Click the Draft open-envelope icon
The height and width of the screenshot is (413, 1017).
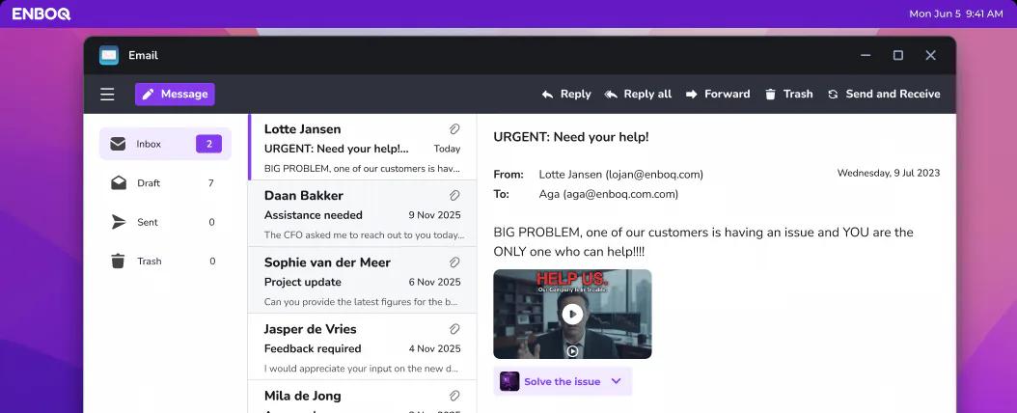[119, 182]
